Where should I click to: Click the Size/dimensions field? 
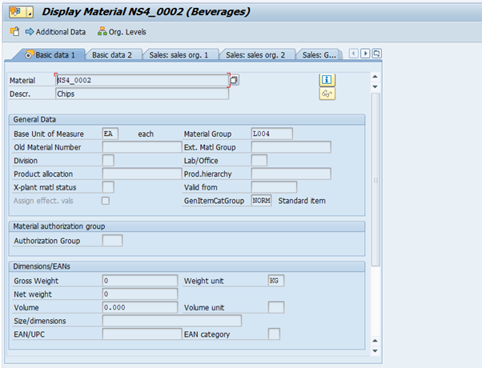click(x=172, y=321)
